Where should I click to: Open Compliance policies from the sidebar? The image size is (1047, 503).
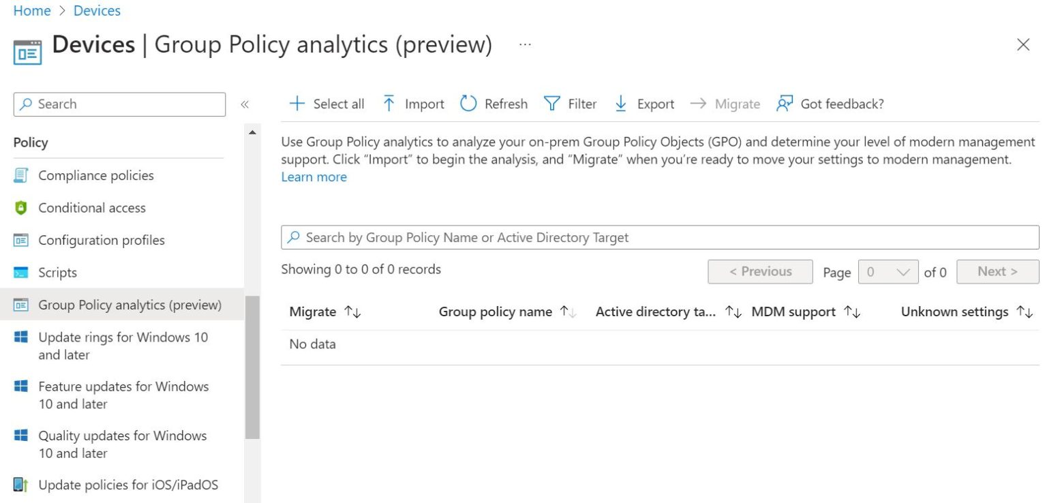click(95, 175)
